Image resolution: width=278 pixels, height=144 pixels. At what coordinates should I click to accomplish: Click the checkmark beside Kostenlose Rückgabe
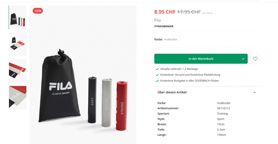click(x=157, y=81)
